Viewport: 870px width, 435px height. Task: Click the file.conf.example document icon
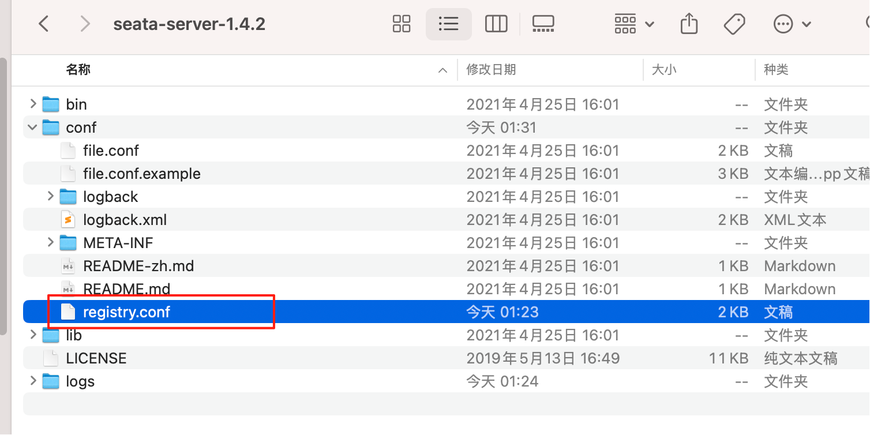pos(68,174)
